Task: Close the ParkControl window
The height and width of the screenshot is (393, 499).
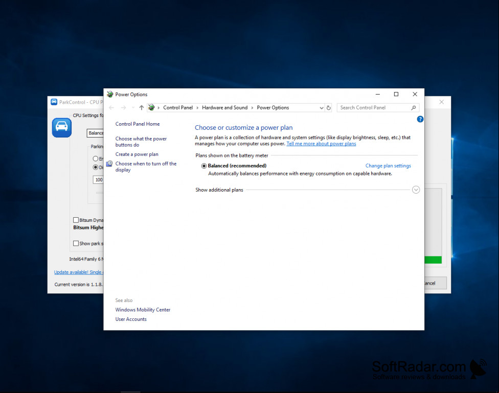Action: tap(441, 102)
